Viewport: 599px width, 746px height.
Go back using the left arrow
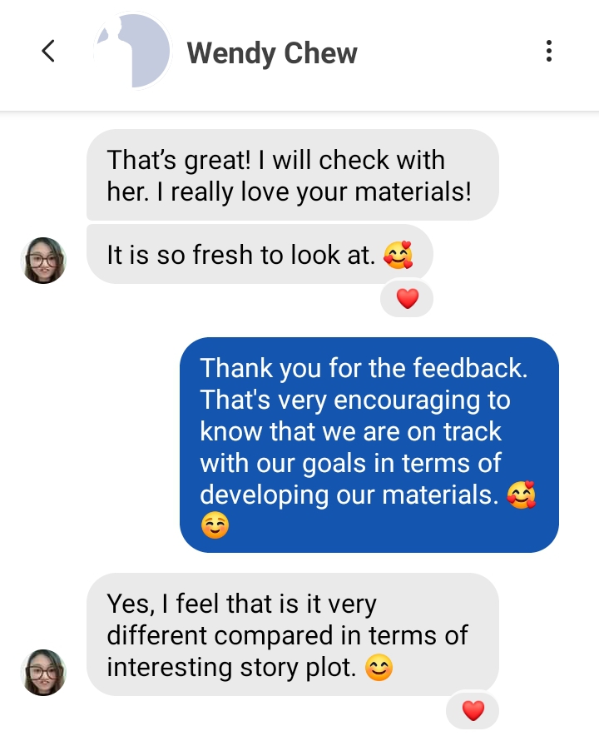(x=48, y=51)
